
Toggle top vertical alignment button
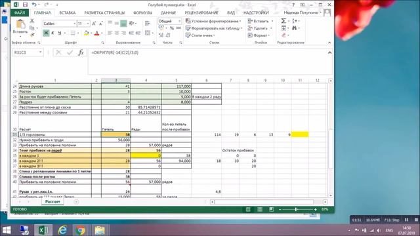(110, 24)
